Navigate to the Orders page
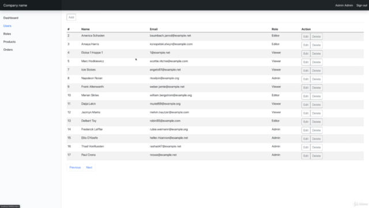Image resolution: width=369 pixels, height=208 pixels. pyautogui.click(x=8, y=50)
